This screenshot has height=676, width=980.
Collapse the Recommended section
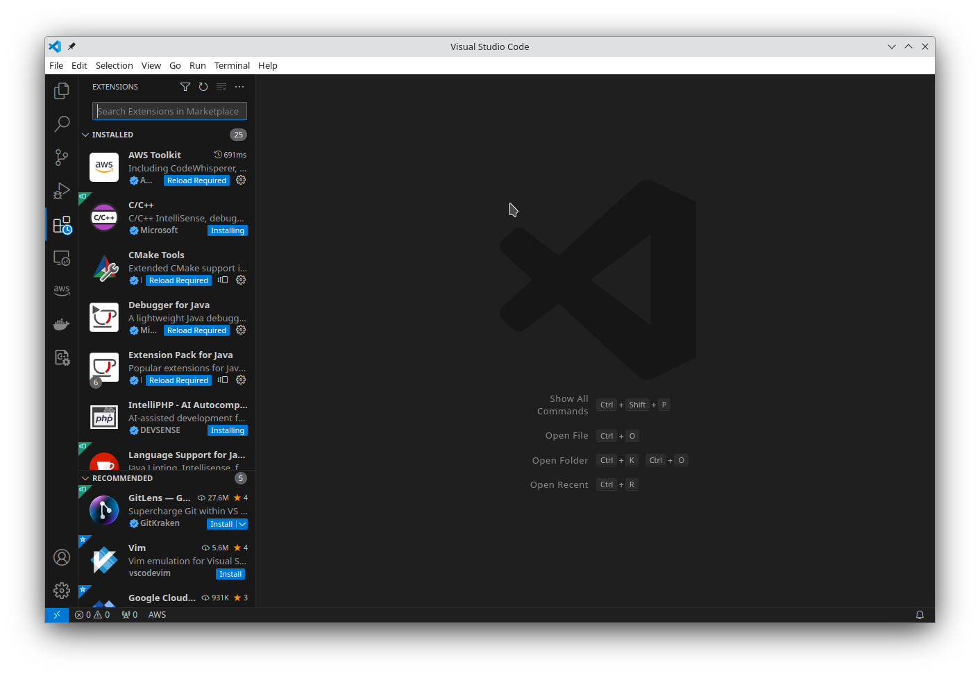coord(85,478)
